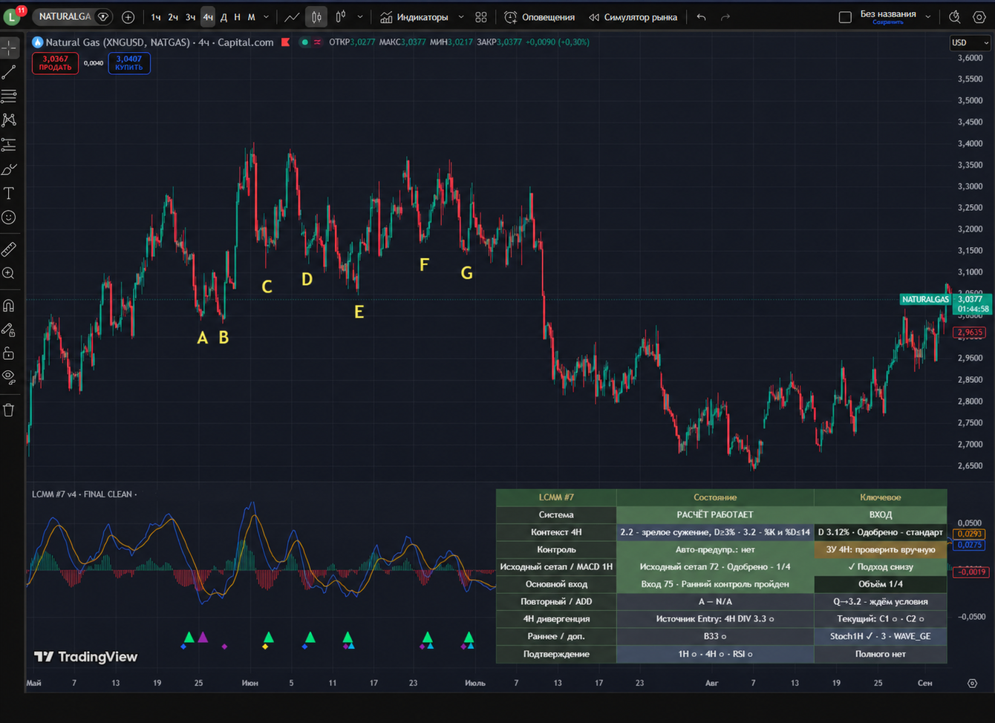The width and height of the screenshot is (995, 723).
Task: Open the Индикаторы panel
Action: point(415,16)
